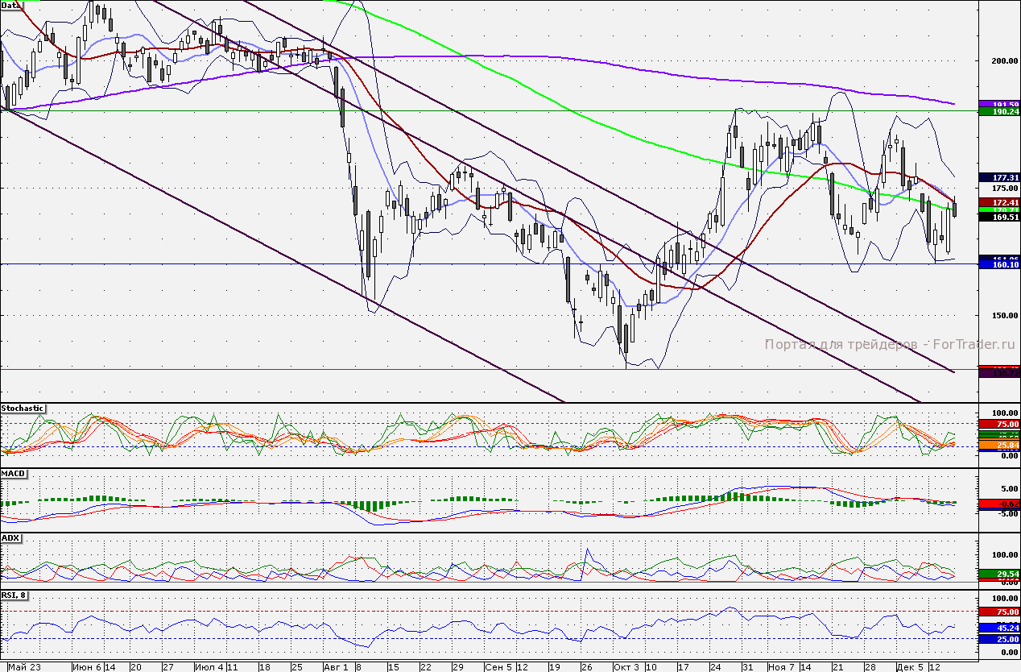Click the 'Дек 5' date label

(x=910, y=666)
